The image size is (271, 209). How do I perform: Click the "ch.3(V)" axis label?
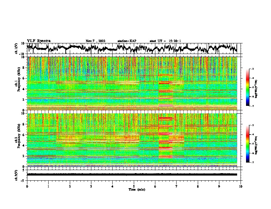coord(16,175)
